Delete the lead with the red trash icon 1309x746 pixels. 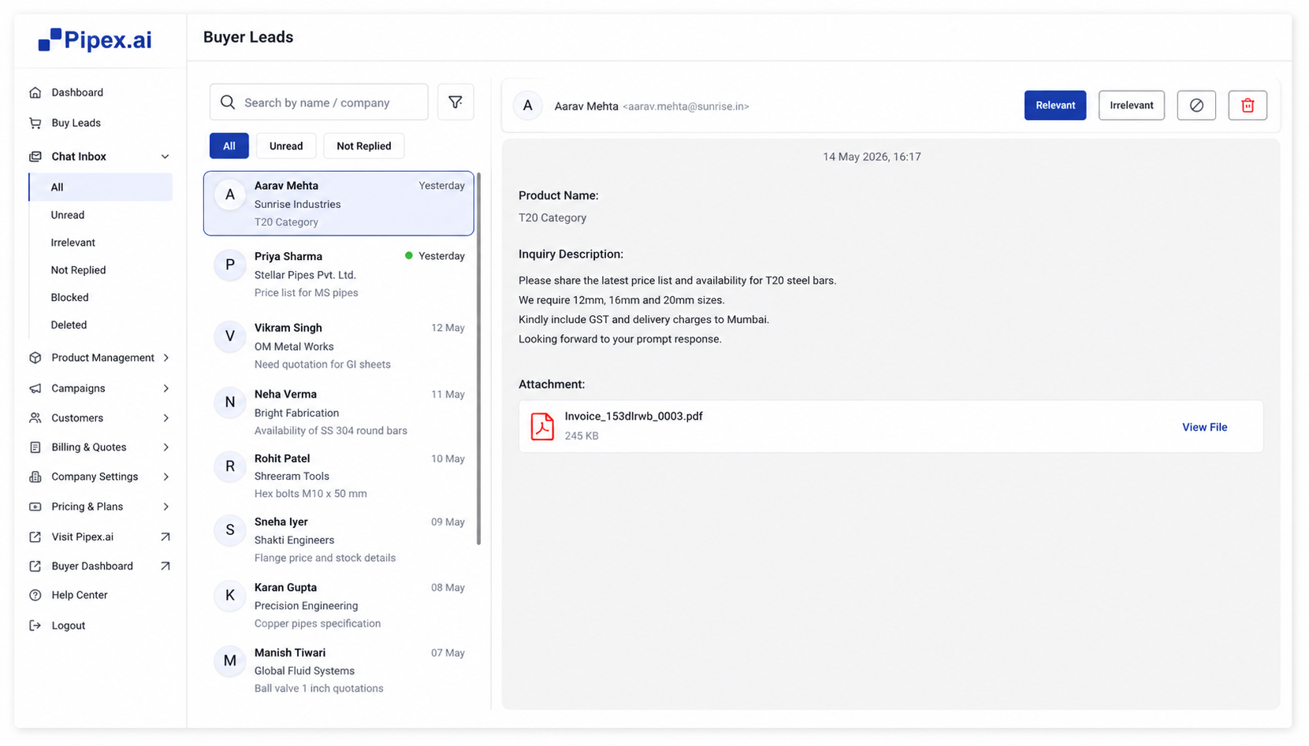click(1248, 106)
